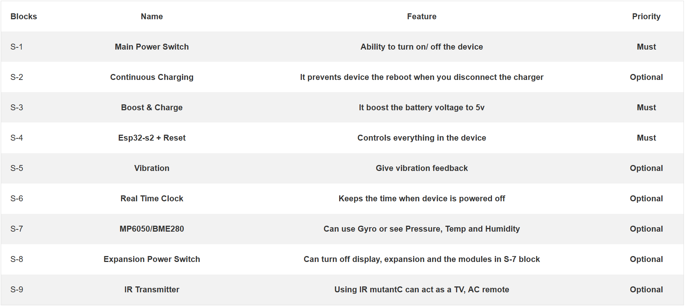Click the Feature column header
The image size is (685, 306).
click(x=422, y=17)
